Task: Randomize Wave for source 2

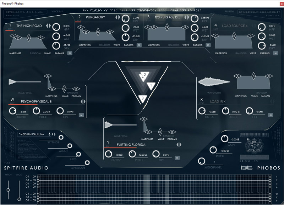Action: pos(116,45)
